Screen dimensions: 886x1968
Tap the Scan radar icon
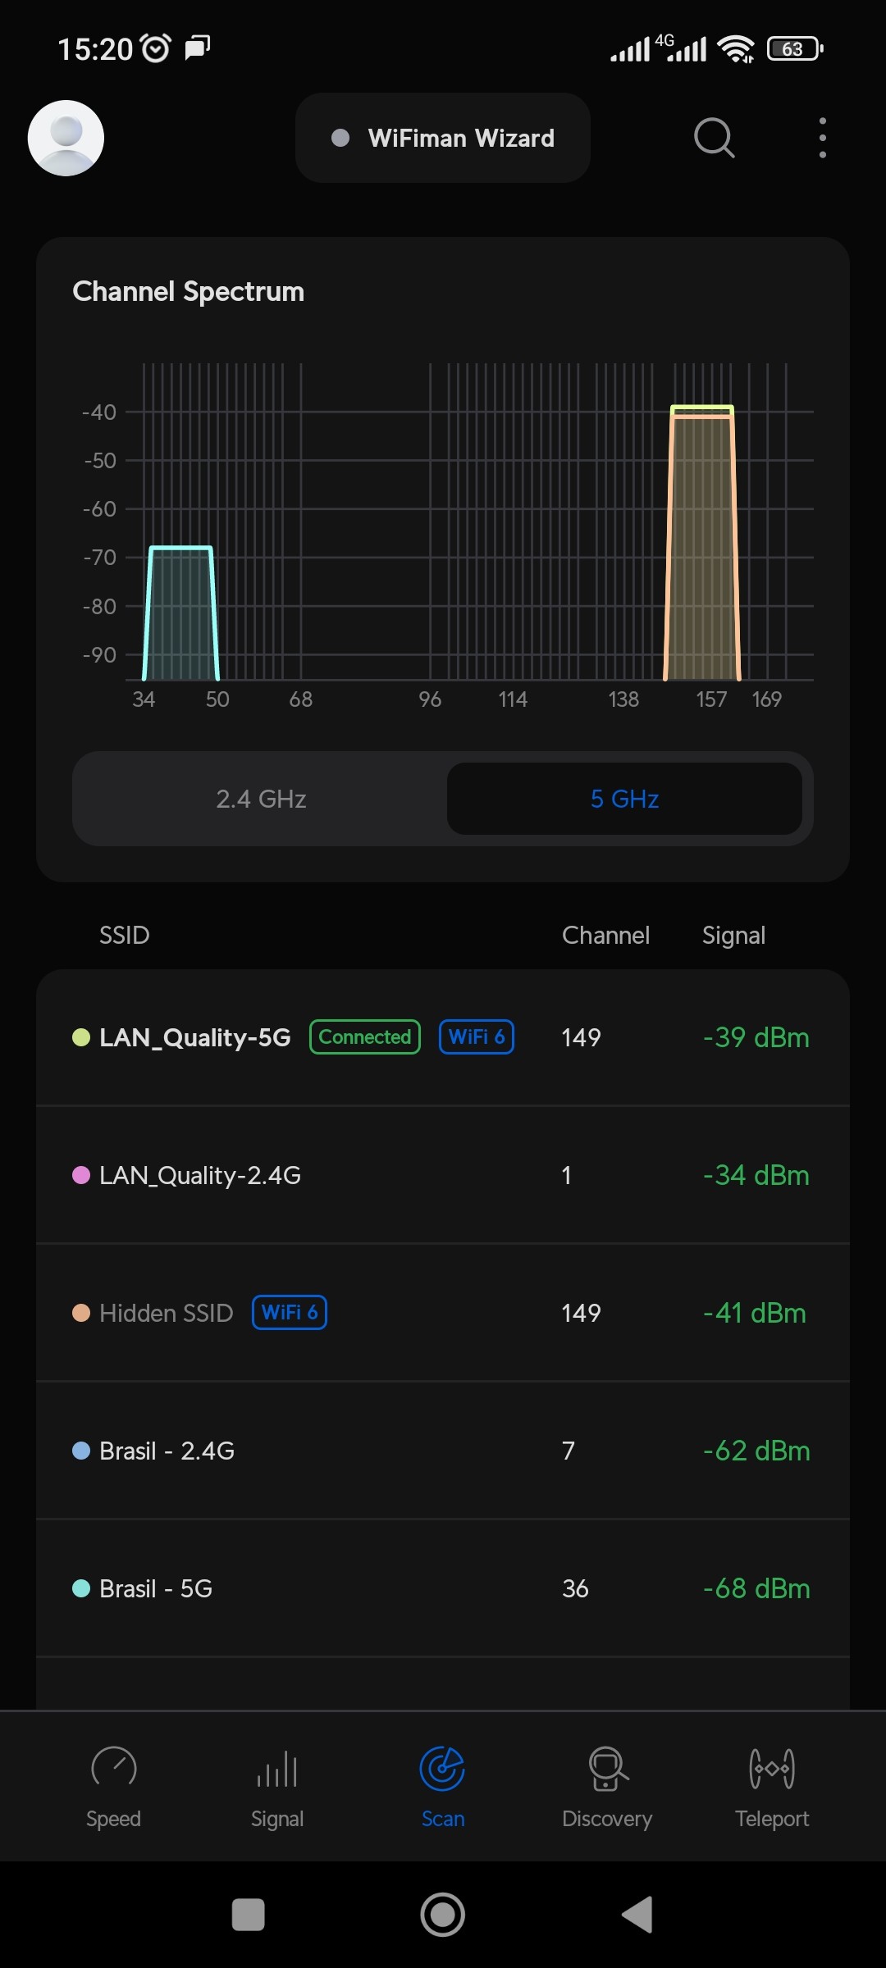click(442, 1769)
